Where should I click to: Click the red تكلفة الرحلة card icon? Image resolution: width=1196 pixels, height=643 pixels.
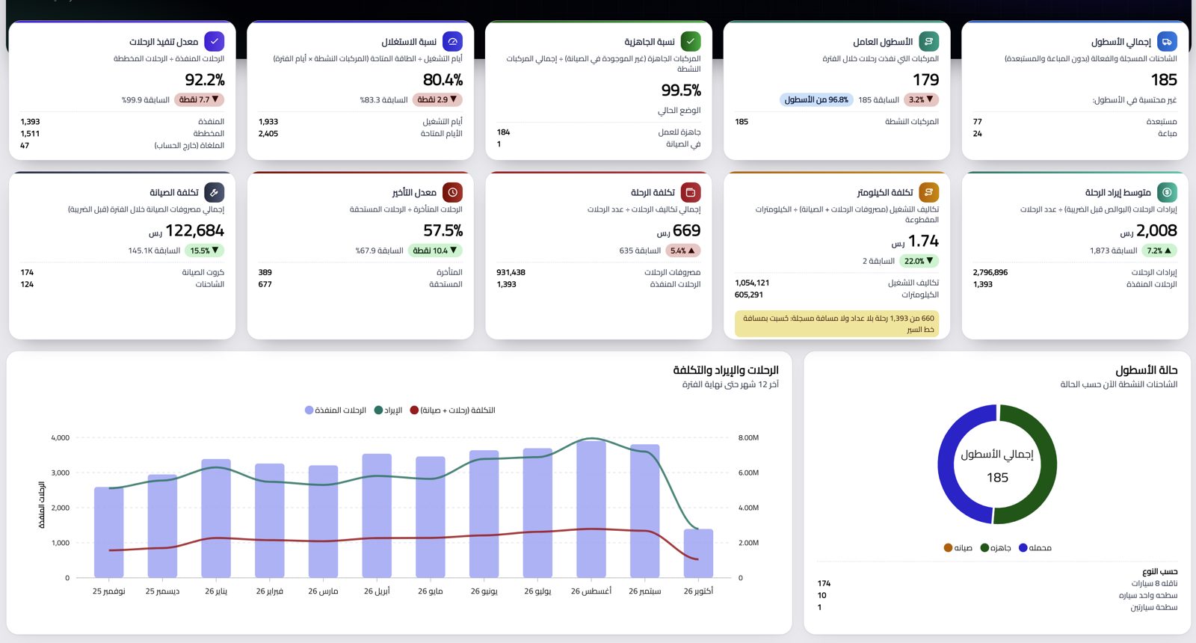691,193
